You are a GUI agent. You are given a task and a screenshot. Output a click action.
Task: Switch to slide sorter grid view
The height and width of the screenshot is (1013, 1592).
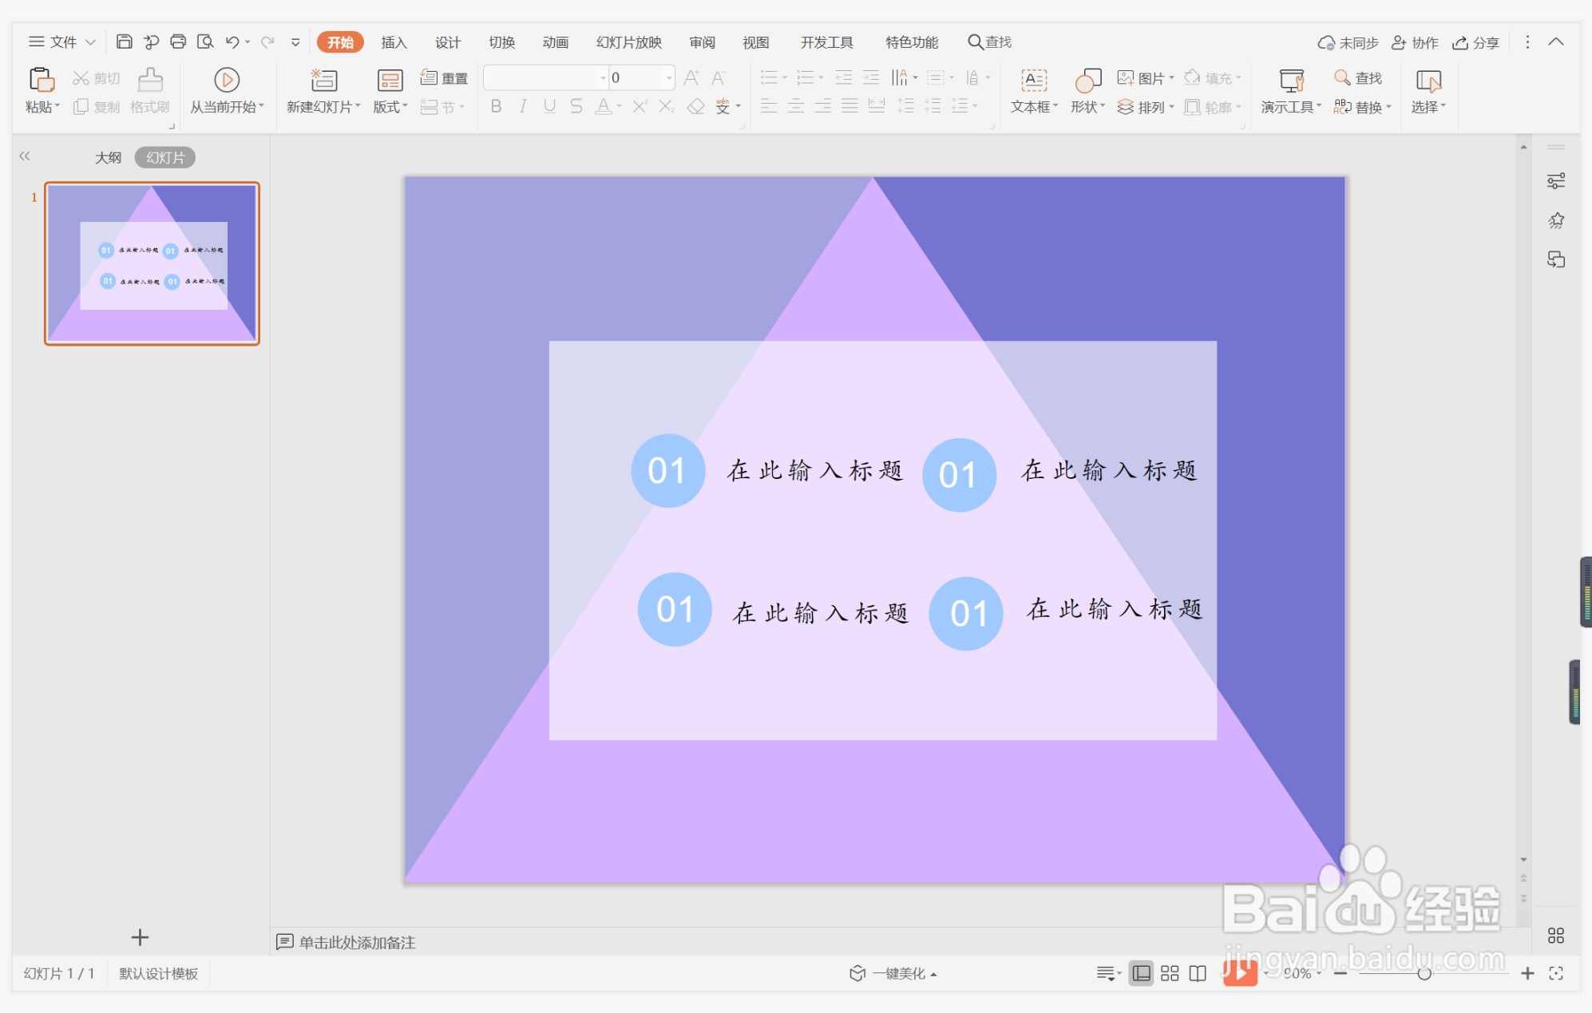[1170, 973]
